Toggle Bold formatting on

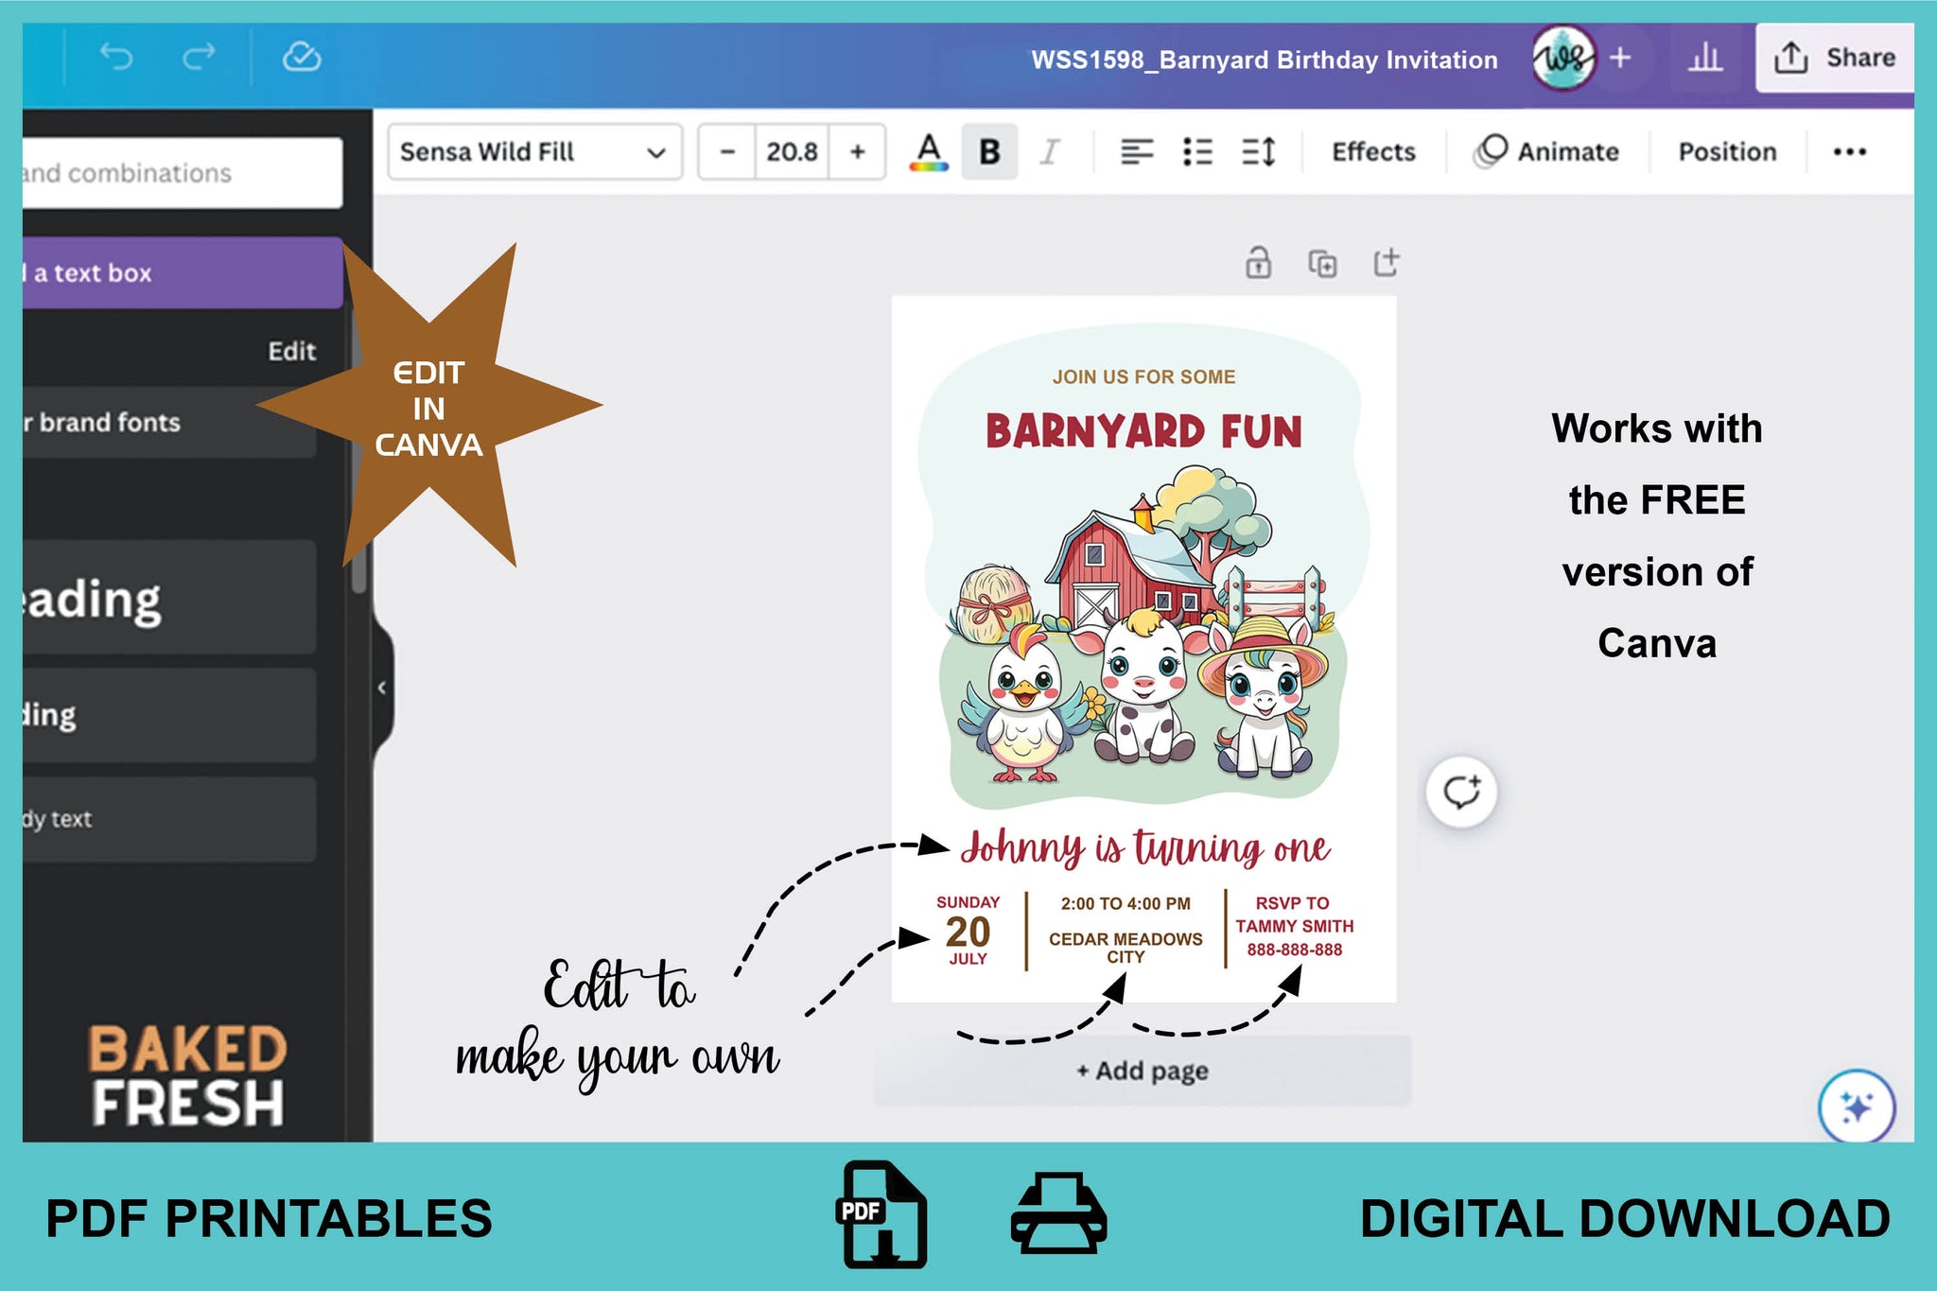[989, 151]
